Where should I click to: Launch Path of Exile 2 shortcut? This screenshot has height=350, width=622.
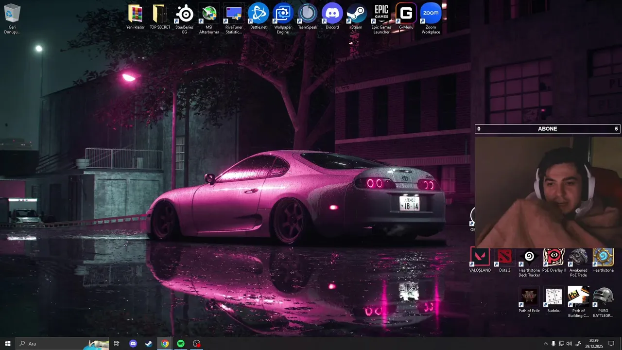529,302
